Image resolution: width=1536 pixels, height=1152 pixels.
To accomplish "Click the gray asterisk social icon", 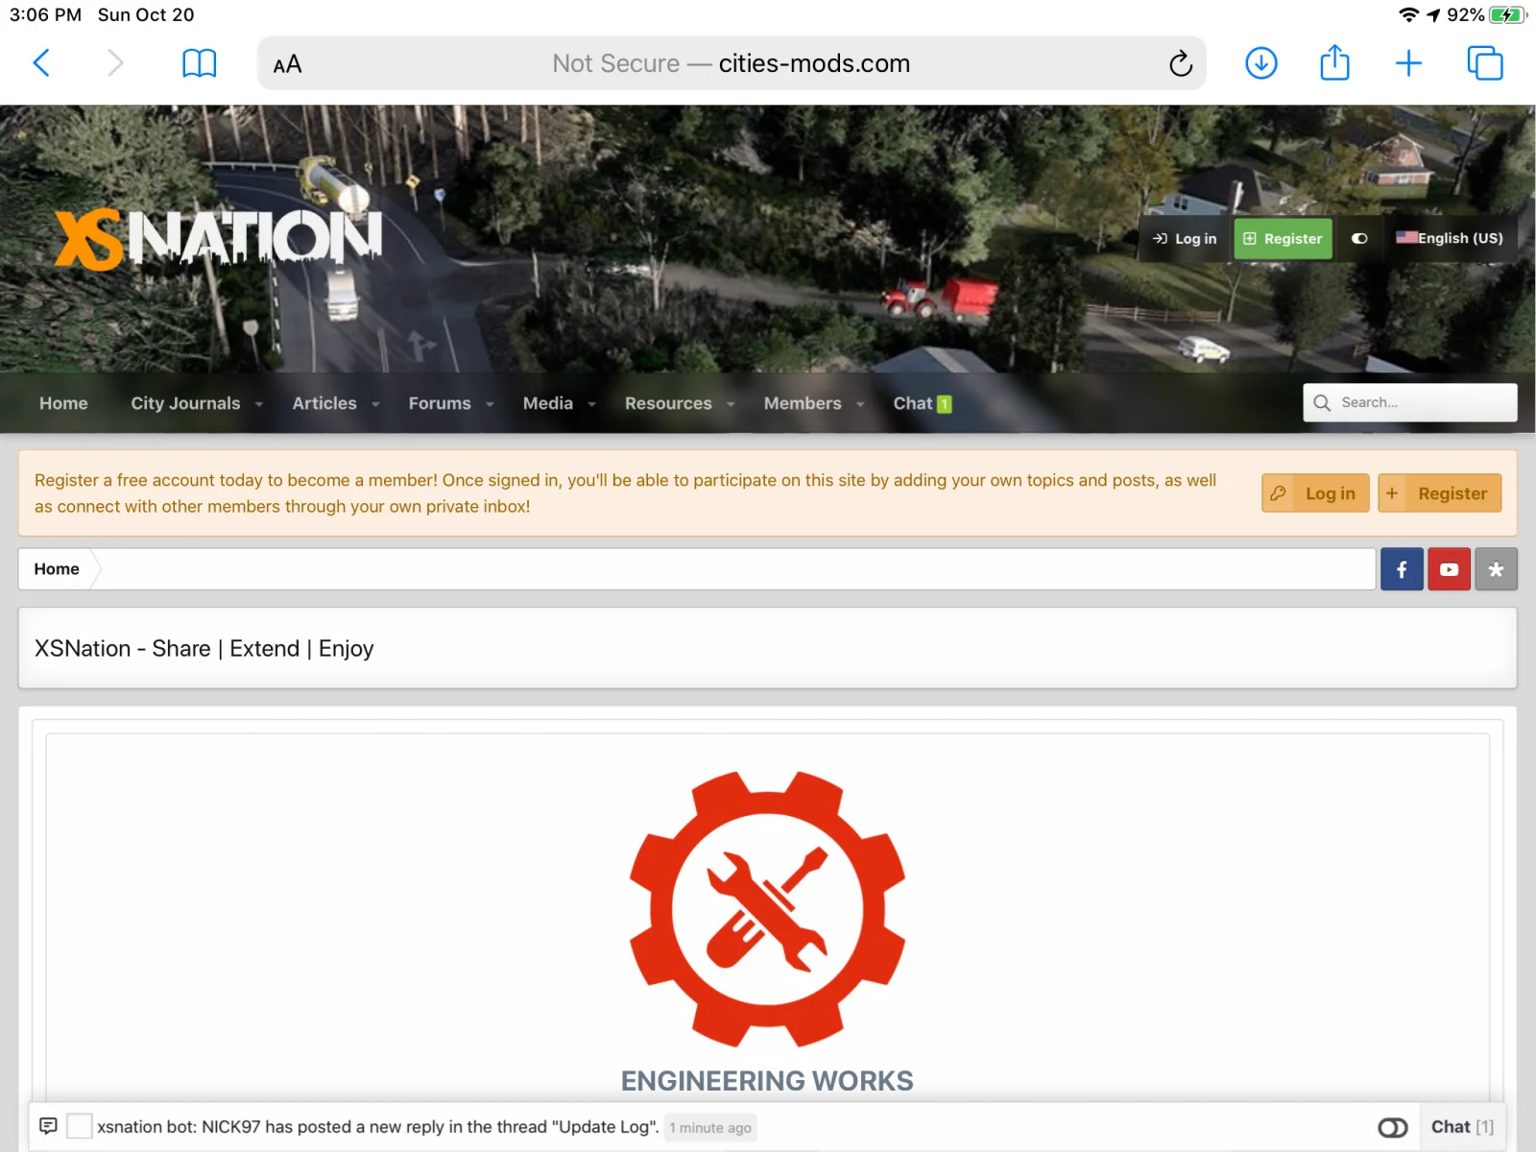I will (1496, 569).
